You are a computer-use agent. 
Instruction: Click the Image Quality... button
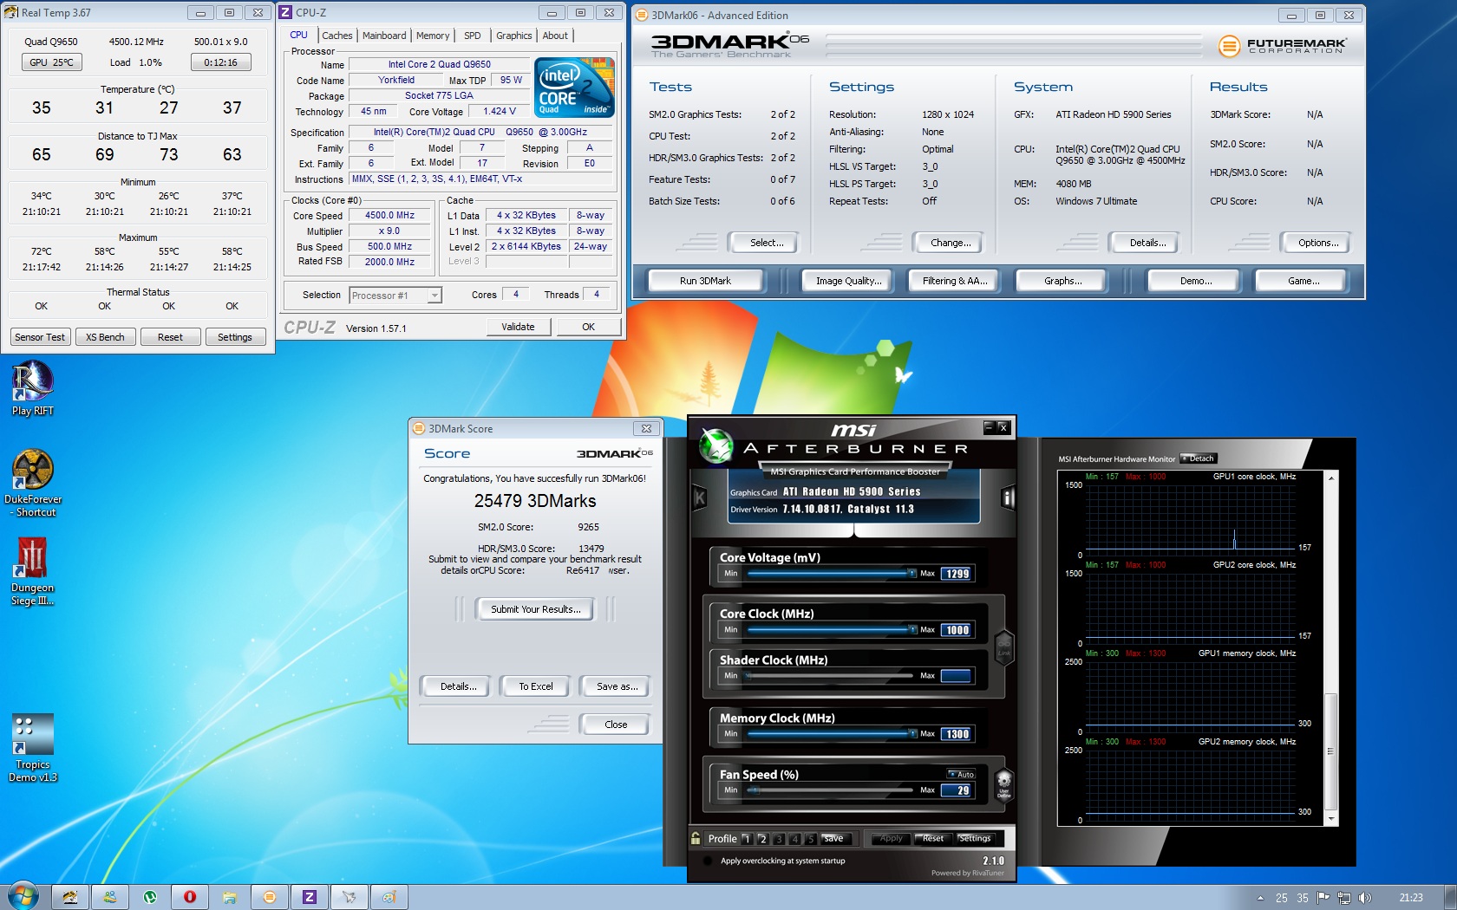pyautogui.click(x=848, y=281)
